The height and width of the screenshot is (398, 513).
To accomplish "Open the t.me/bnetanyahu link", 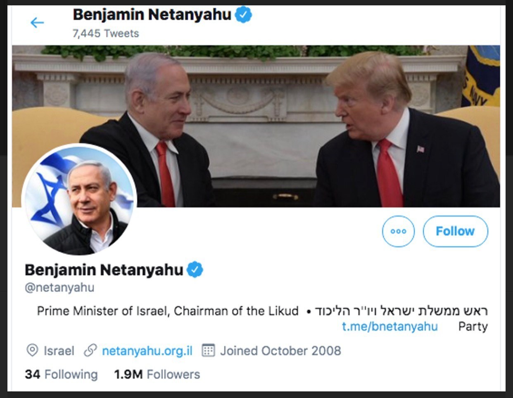I will tap(390, 327).
